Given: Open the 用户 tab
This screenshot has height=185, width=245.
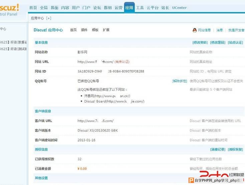Looking at the screenshot, I should pyautogui.click(x=76, y=8).
